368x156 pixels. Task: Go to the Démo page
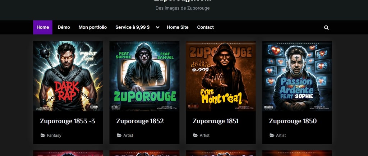click(64, 27)
